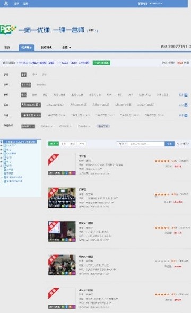Click blue icon on third course thumbnail

tap(67, 240)
